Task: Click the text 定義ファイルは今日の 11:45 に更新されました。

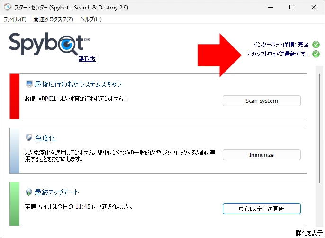Action: pos(79,207)
